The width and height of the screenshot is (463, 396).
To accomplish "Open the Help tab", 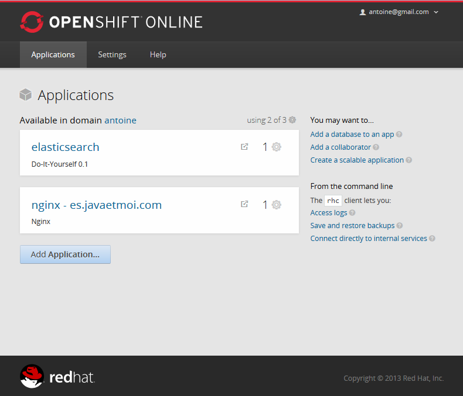I will [158, 54].
